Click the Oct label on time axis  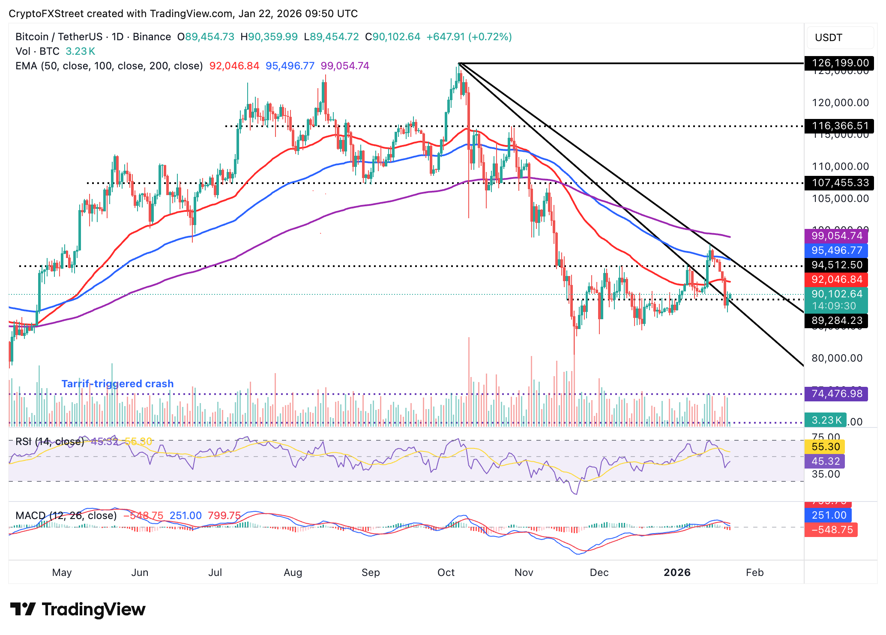[x=446, y=573]
